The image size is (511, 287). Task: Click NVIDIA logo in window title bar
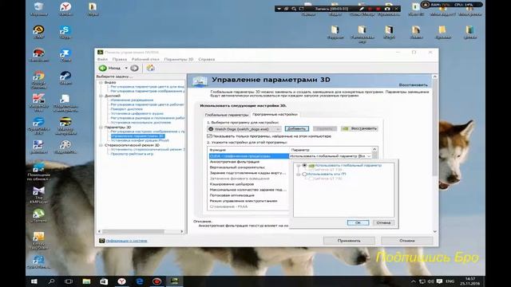pos(101,52)
